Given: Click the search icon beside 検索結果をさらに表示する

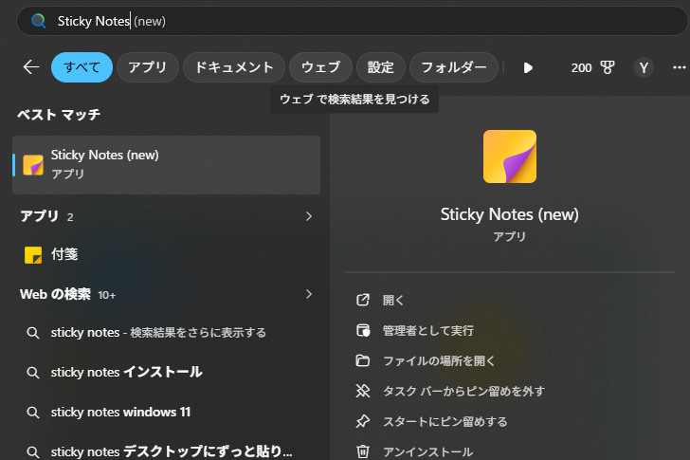Looking at the screenshot, I should click(32, 333).
